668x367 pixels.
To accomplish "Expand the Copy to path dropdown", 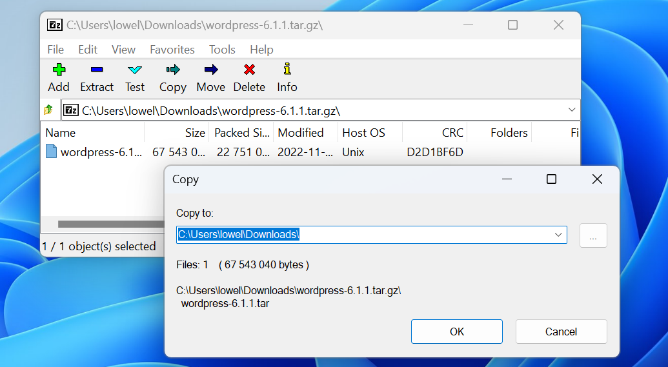I will [558, 235].
